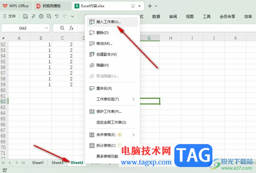Screen dimensions: 256x173
Task: Jump to first sheet navigation arrow
Action: click(x=3, y=163)
